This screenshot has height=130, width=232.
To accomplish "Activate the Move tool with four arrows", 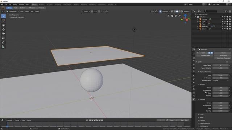I will tap(3, 29).
